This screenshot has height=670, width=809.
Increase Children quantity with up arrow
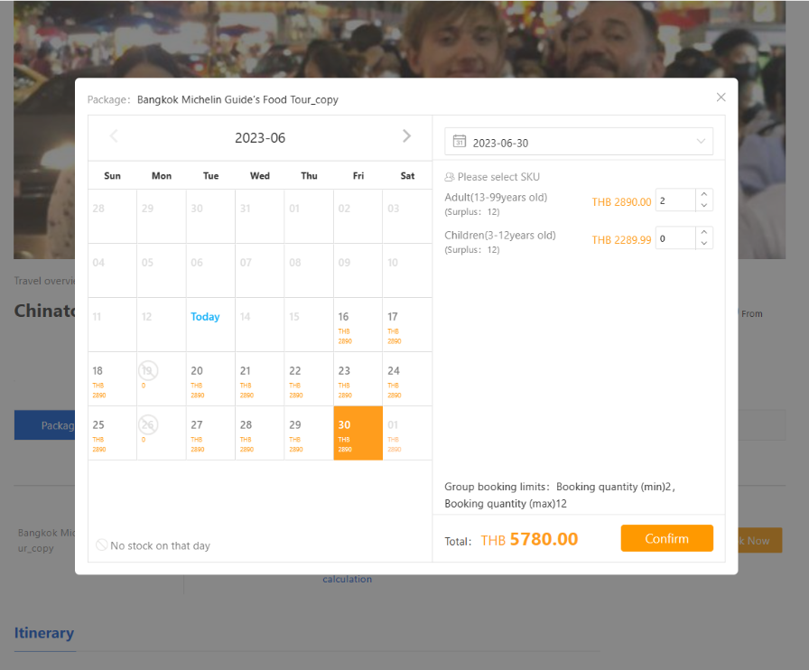pos(704,233)
